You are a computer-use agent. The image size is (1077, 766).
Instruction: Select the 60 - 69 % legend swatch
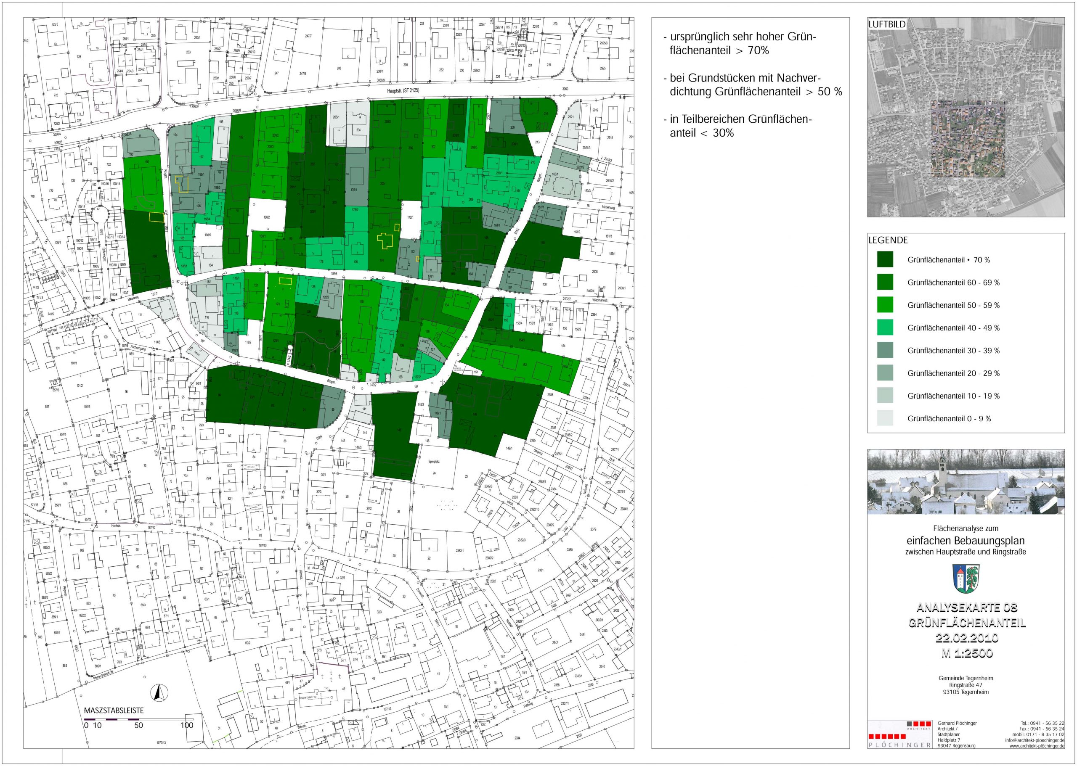pyautogui.click(x=885, y=282)
